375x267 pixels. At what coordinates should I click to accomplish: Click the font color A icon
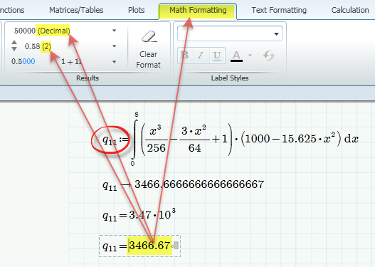pyautogui.click(x=236, y=56)
